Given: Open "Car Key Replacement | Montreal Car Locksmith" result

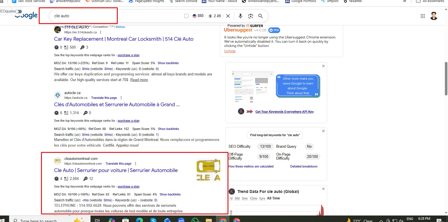Looking at the screenshot, I should click(124, 39).
